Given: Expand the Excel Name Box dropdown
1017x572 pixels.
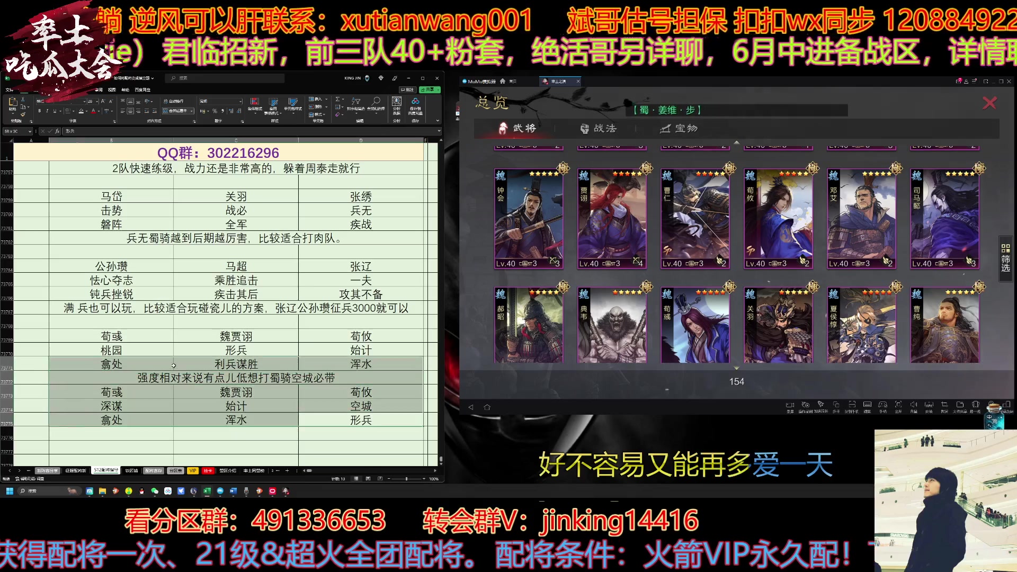Looking at the screenshot, I should tap(30, 131).
